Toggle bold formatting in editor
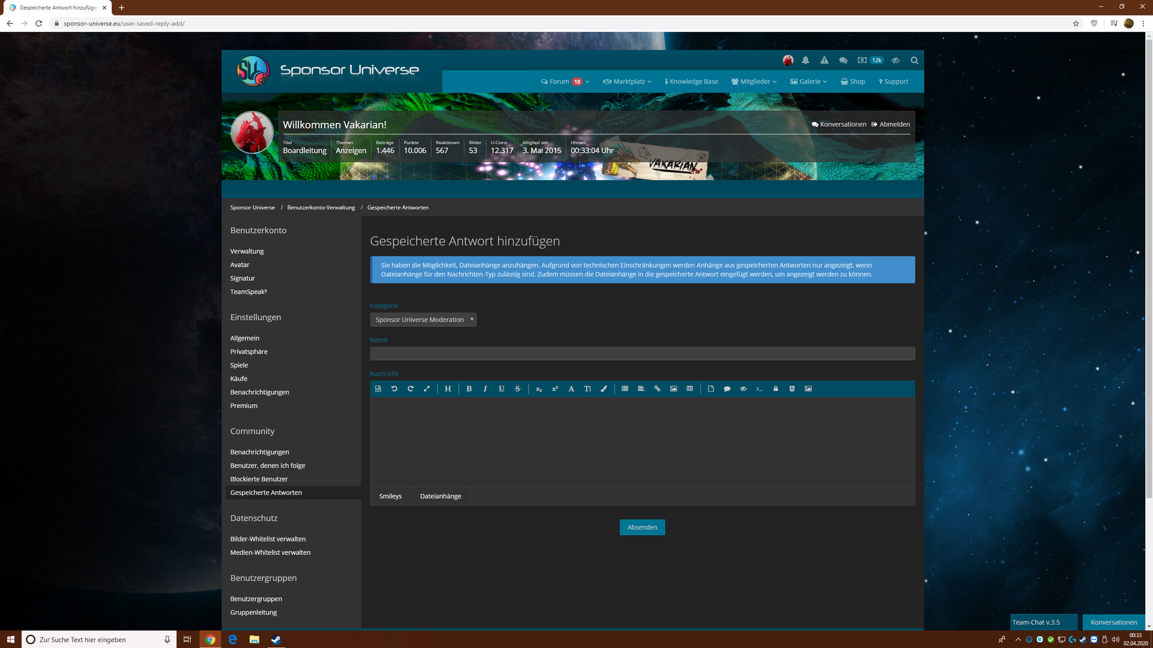 coord(468,389)
